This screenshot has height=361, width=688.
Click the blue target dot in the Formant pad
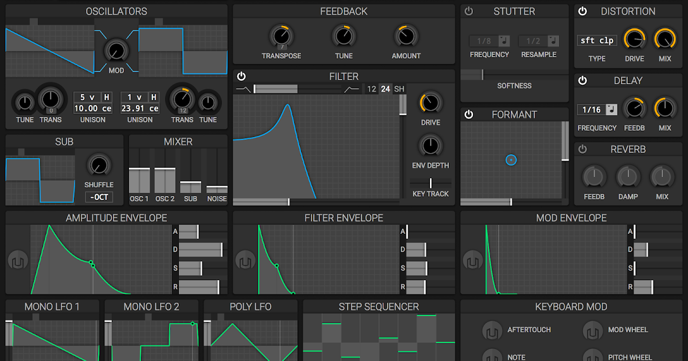[x=511, y=160]
